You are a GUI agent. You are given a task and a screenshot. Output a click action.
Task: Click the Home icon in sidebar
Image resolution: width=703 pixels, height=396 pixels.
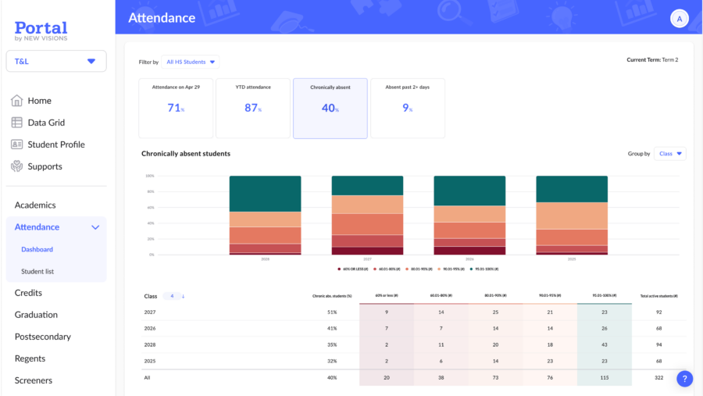coord(16,101)
